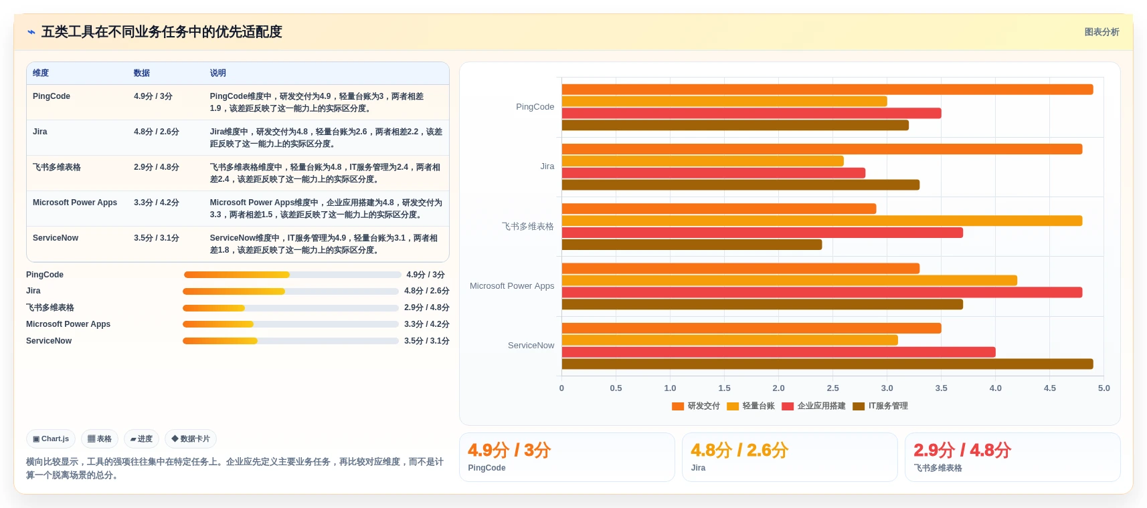Click 飞书多维表格's 轻量台账 chart bar

tap(822, 221)
